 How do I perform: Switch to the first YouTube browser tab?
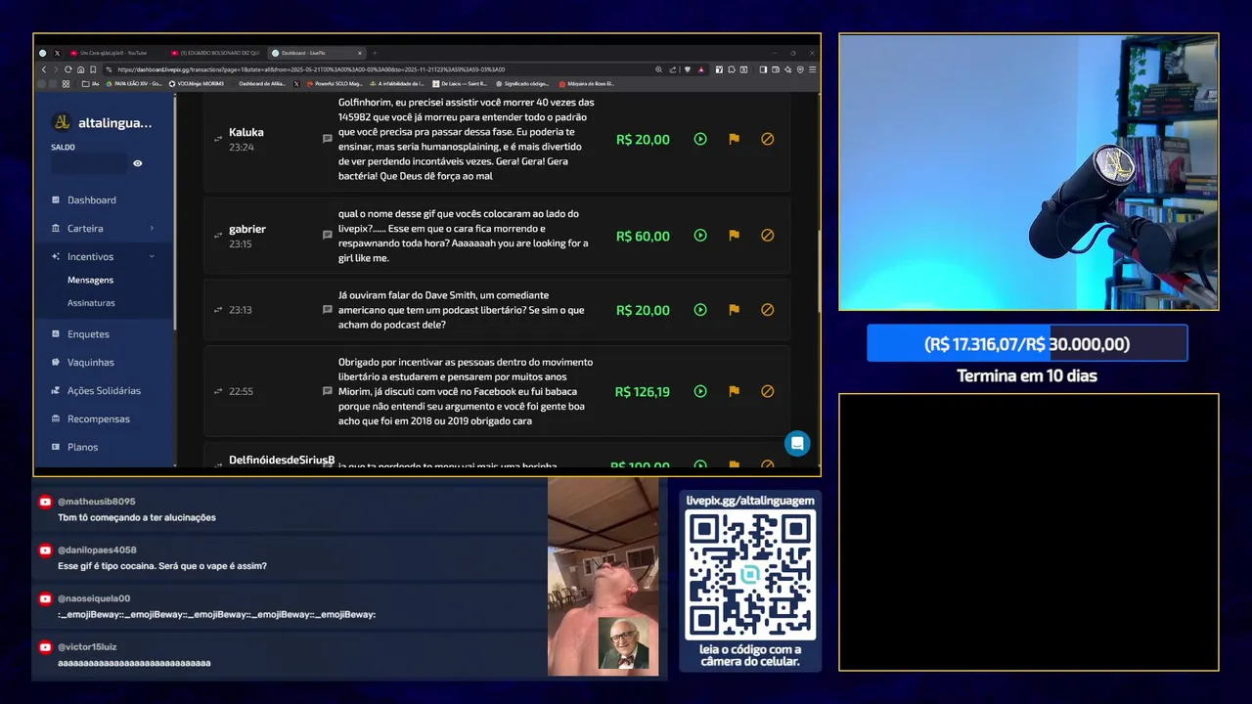click(113, 53)
